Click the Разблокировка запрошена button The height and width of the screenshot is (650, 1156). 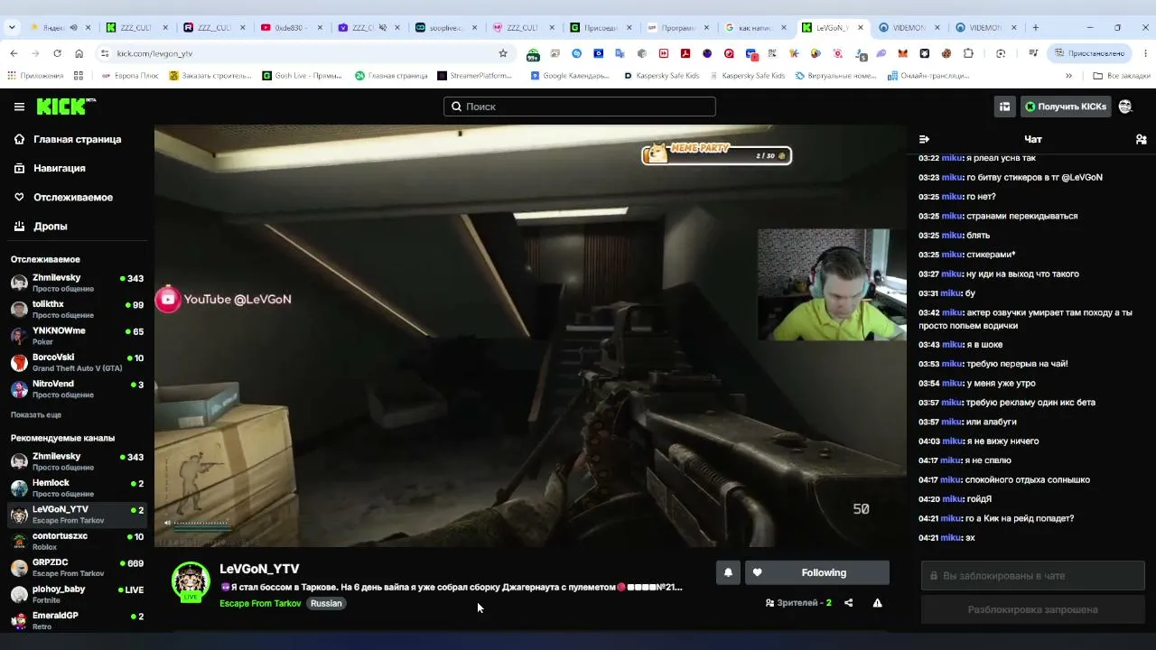(x=1033, y=609)
